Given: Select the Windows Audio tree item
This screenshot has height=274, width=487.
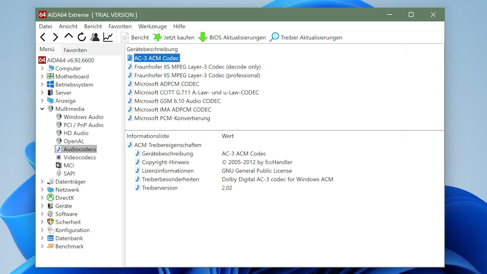Looking at the screenshot, I should [x=83, y=117].
